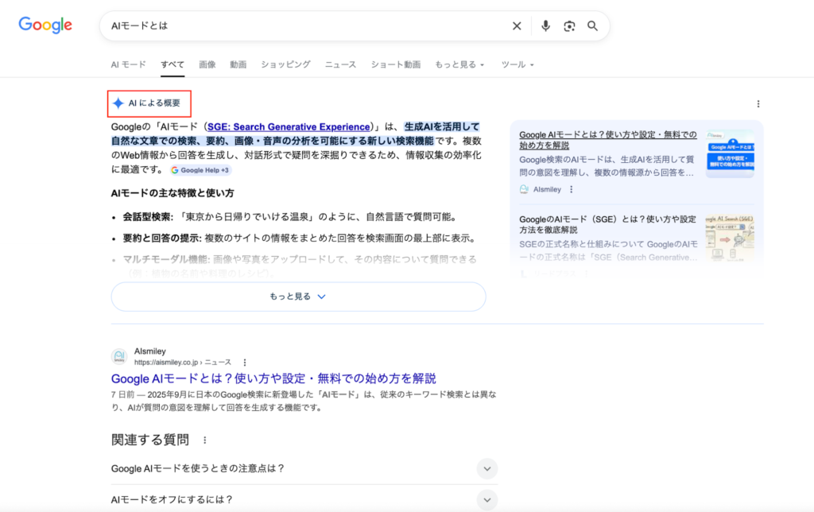Open result Google AIモードとは？使い方や設定 link
The image size is (814, 512).
coord(273,378)
